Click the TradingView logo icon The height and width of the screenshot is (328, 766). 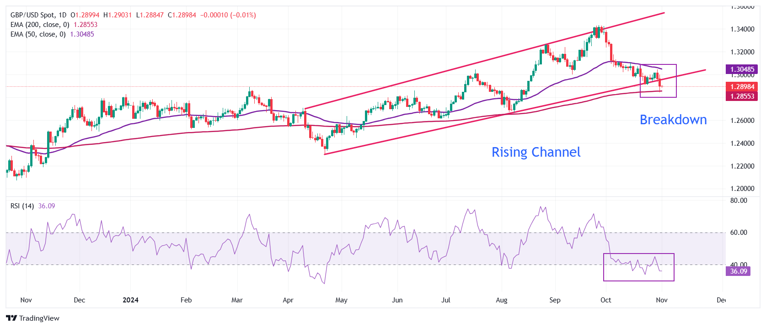point(11,318)
